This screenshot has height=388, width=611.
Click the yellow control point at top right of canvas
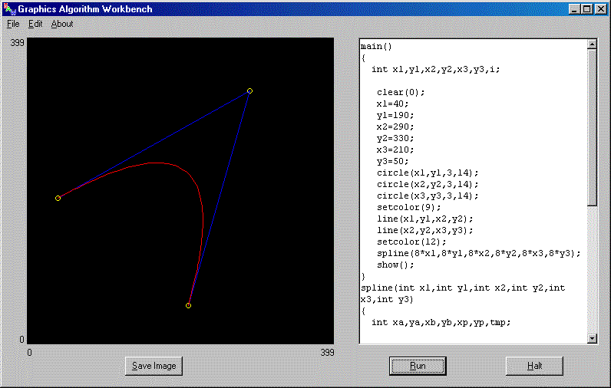point(249,91)
